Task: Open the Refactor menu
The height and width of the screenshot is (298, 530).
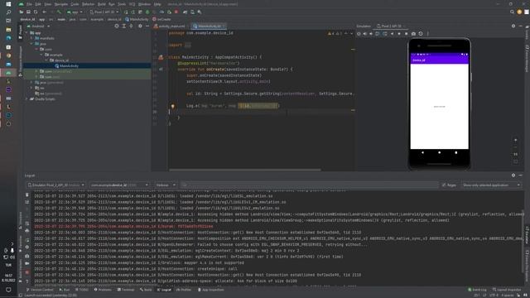Action: tap(89, 4)
